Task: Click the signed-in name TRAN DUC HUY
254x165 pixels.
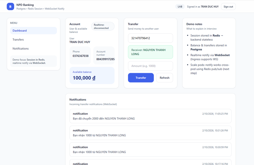Action: [210, 6]
